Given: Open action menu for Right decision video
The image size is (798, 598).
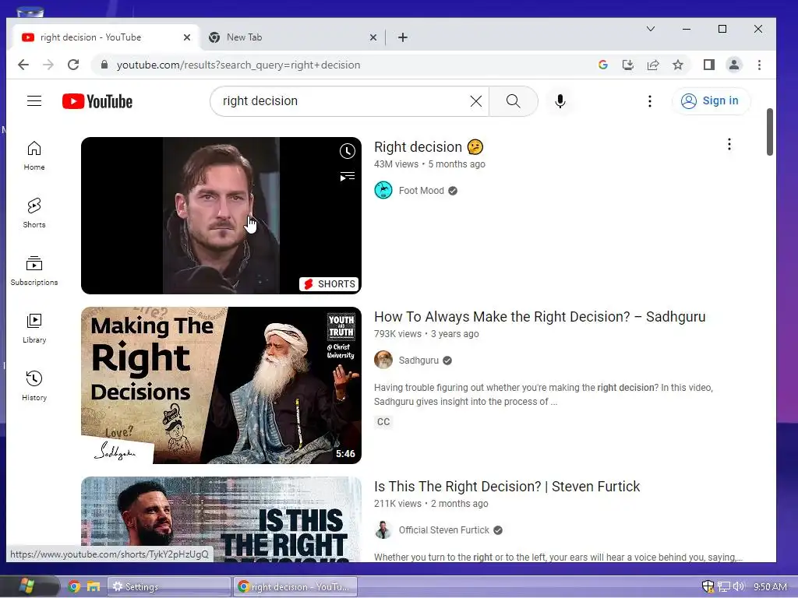Looking at the screenshot, I should click(729, 144).
